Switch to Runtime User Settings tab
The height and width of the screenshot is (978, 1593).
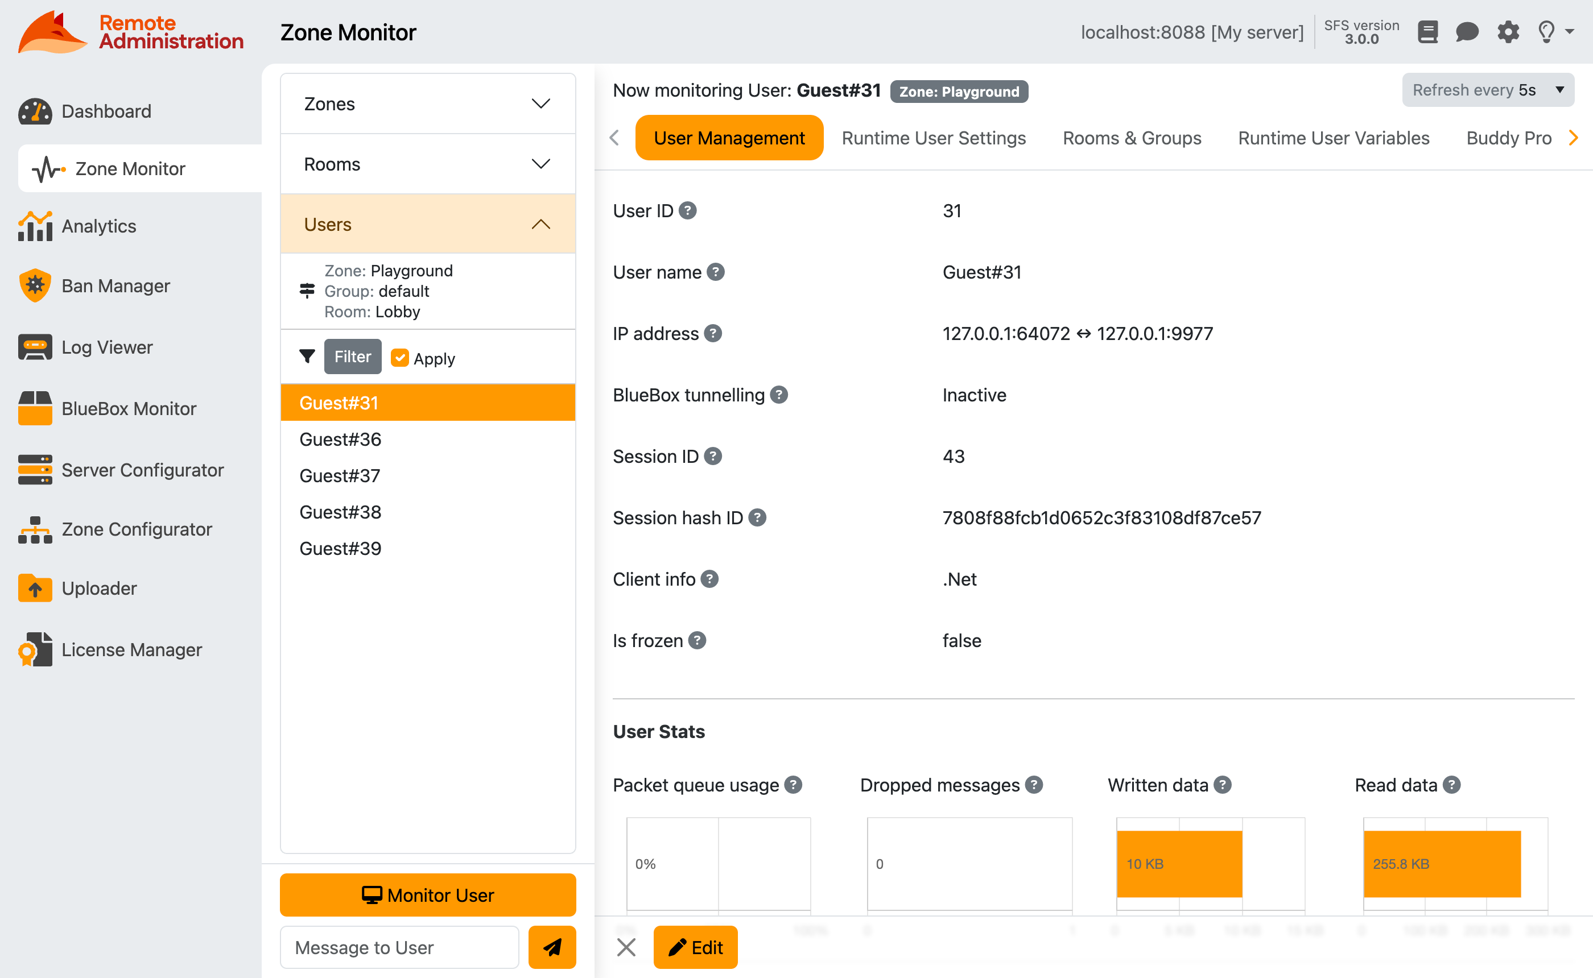933,138
